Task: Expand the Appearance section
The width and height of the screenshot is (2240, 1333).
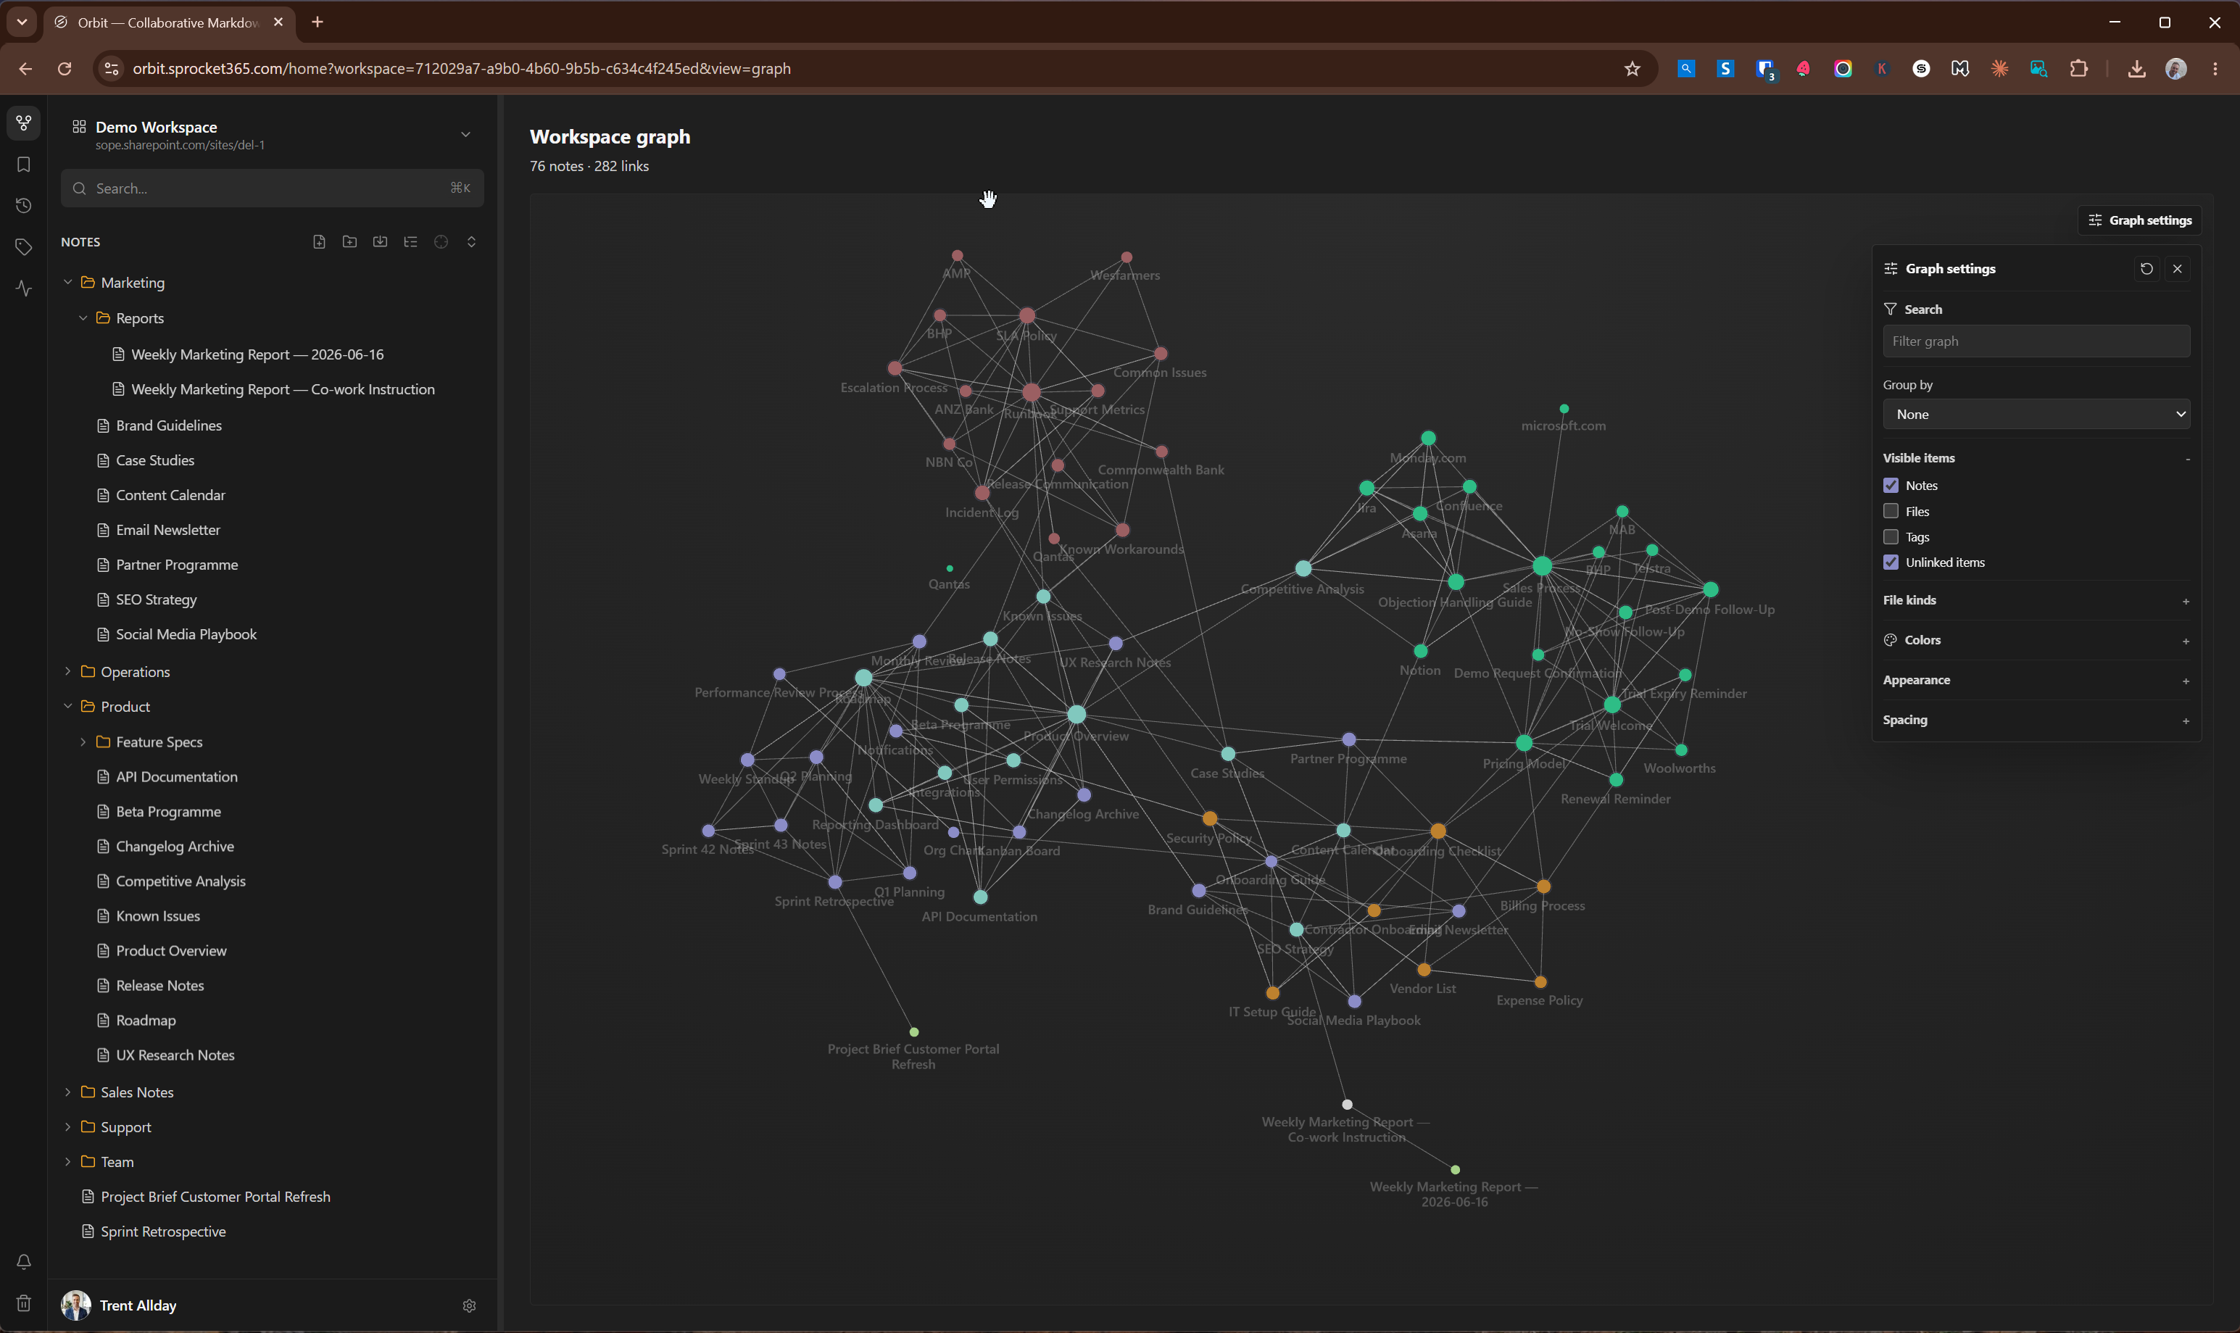Action: (x=2185, y=681)
